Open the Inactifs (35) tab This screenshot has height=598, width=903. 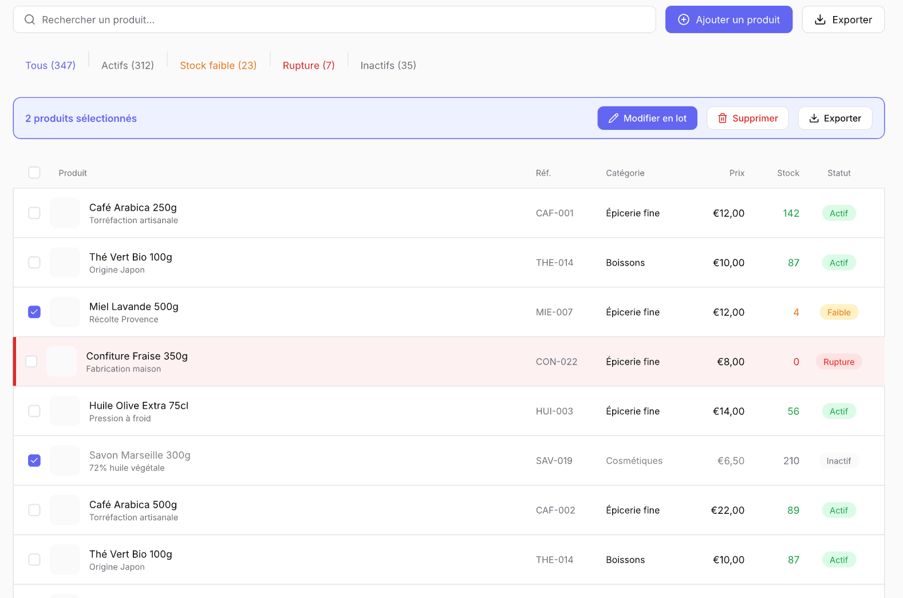(388, 65)
